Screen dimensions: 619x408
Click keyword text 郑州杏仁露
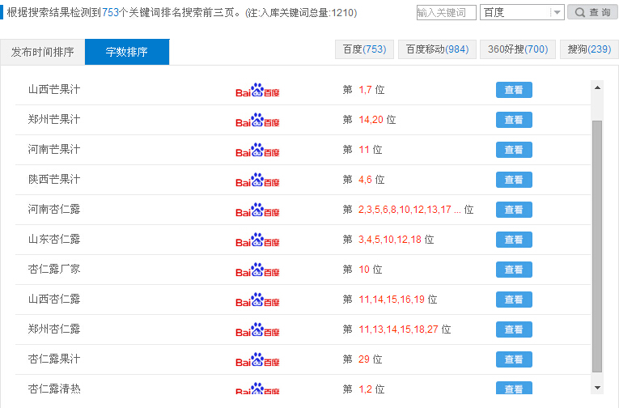pos(54,329)
